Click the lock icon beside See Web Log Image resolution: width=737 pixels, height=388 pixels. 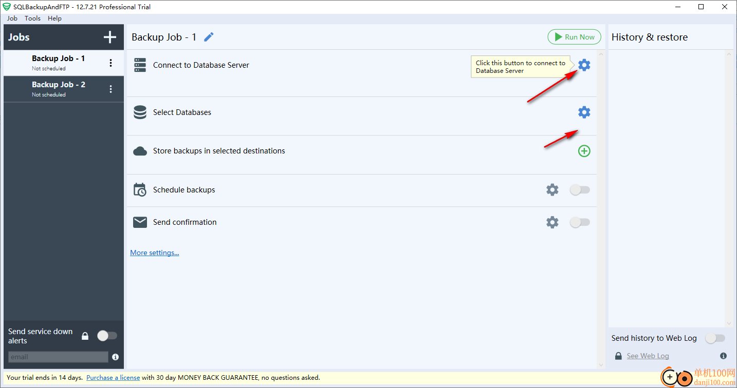(619, 356)
